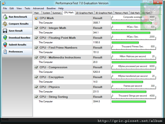The height and width of the screenshot is (124, 165).
Task: Switch to the Memory Mark tab
Action: tap(121, 13)
